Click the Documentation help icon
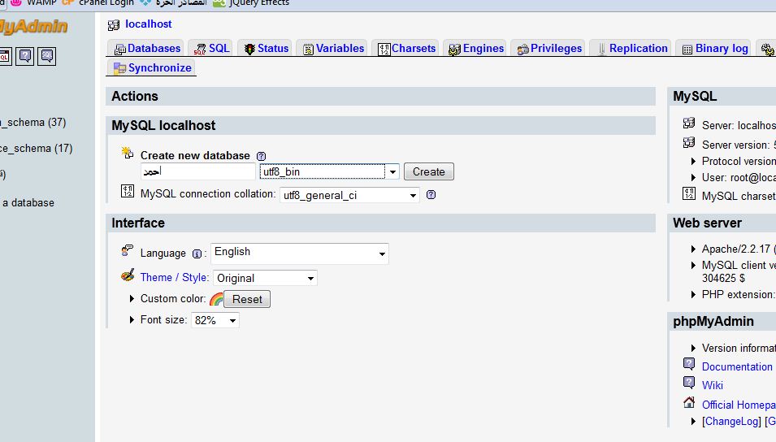776x442 pixels. pos(689,364)
